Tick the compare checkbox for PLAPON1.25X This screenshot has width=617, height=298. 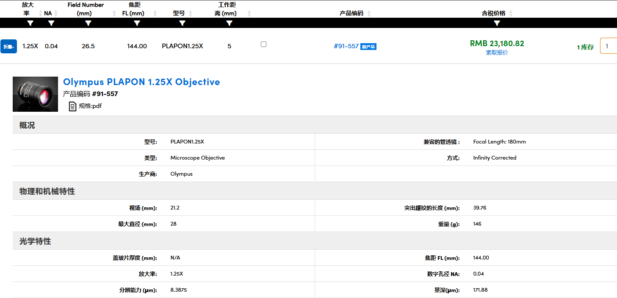(263, 44)
